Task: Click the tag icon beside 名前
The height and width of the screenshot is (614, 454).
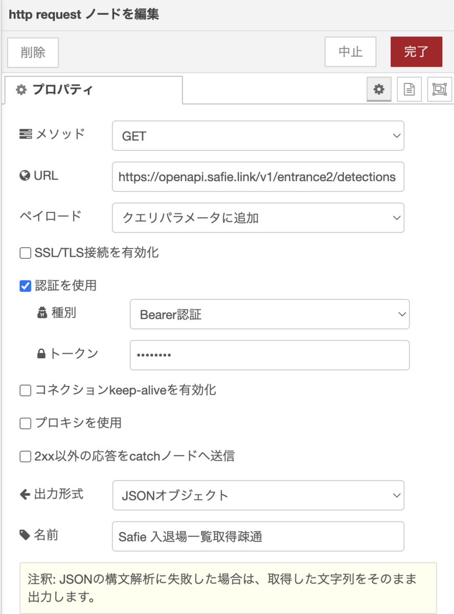Action: 25,535
